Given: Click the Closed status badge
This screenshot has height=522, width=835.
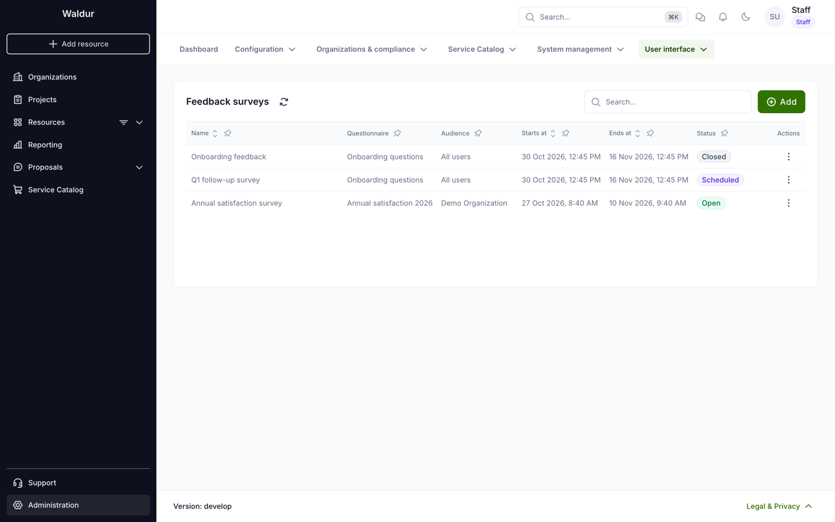Looking at the screenshot, I should [x=714, y=157].
